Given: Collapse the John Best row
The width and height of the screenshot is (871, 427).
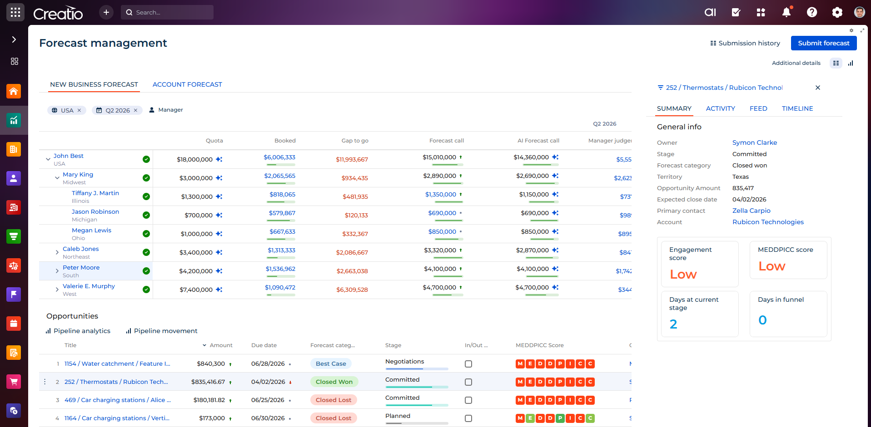Looking at the screenshot, I should click(x=48, y=159).
